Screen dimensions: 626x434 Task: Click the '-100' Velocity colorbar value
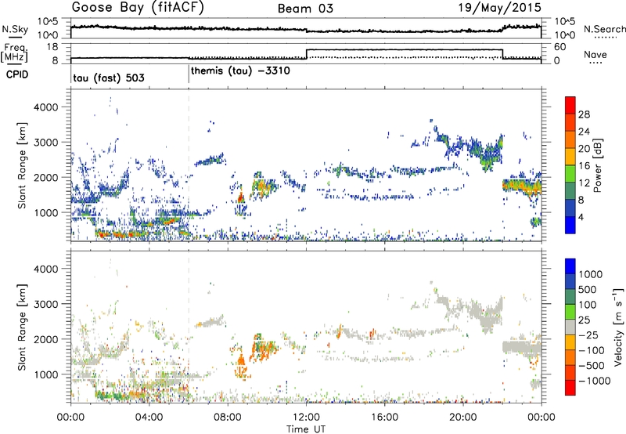coord(592,350)
